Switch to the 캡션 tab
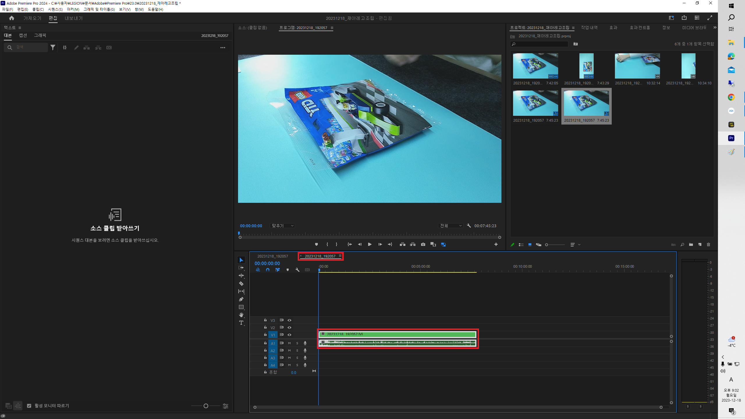This screenshot has width=745, height=419. point(23,35)
